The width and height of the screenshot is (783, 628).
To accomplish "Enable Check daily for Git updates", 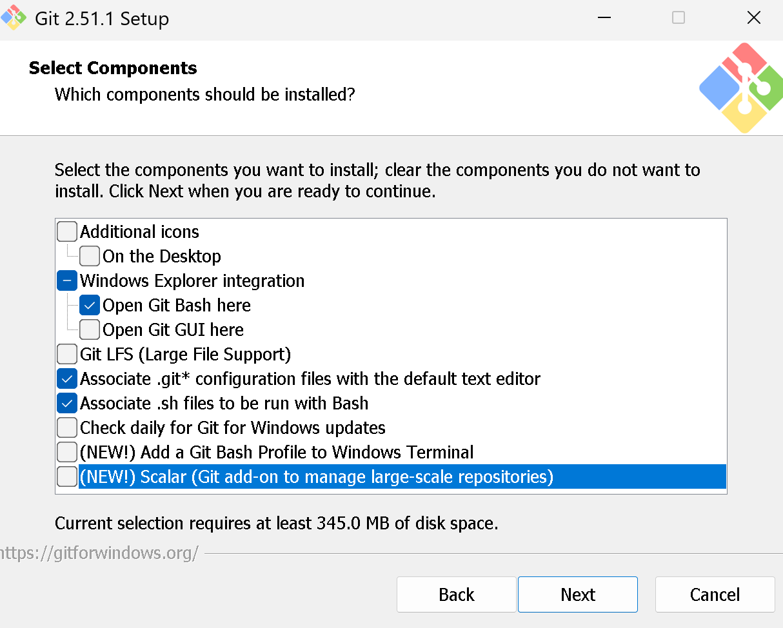I will (67, 427).
